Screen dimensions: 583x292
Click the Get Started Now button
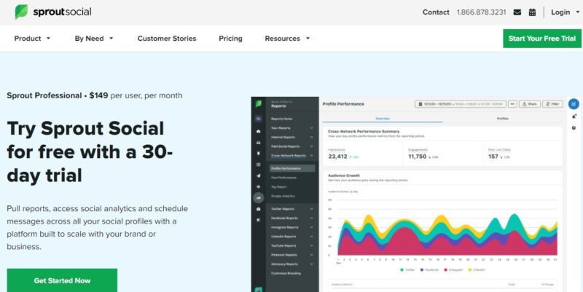click(x=62, y=280)
